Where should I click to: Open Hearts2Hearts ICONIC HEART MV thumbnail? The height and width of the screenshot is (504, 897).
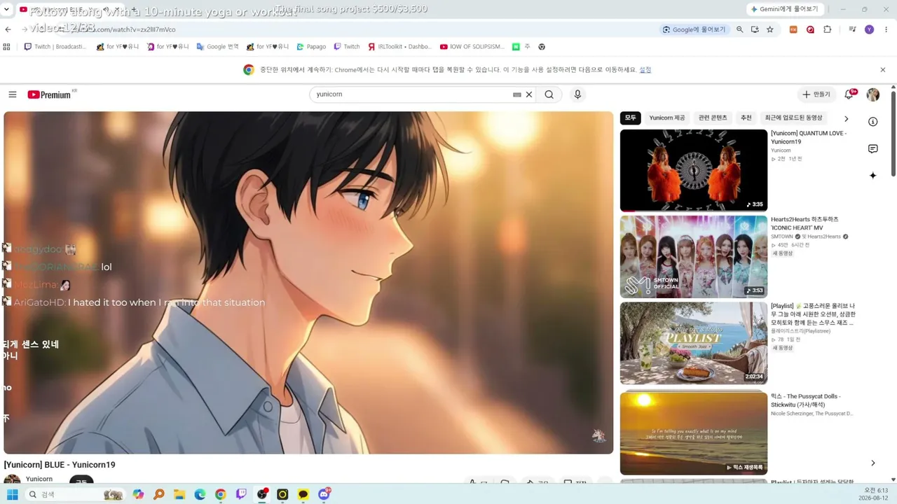tap(694, 257)
